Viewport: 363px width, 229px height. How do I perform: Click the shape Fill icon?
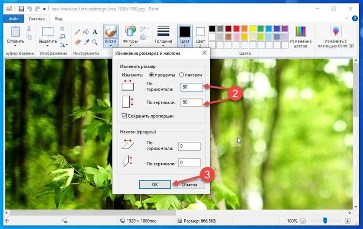143,37
